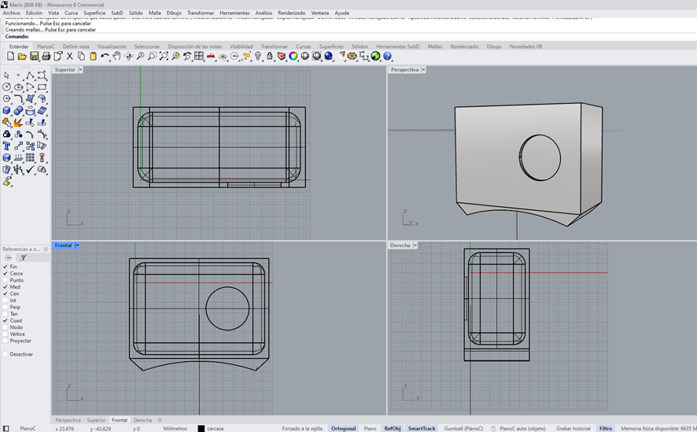697x432 pixels.
Task: Click the Pan view hand icon
Action: pyautogui.click(x=116, y=57)
